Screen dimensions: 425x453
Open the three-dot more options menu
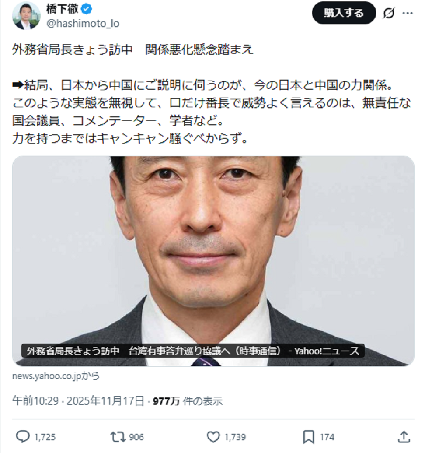[408, 13]
